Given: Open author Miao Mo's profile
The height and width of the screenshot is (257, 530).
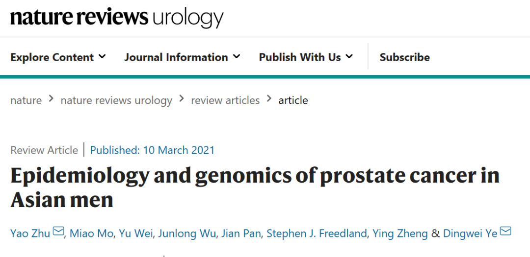Looking at the screenshot, I should [90, 234].
